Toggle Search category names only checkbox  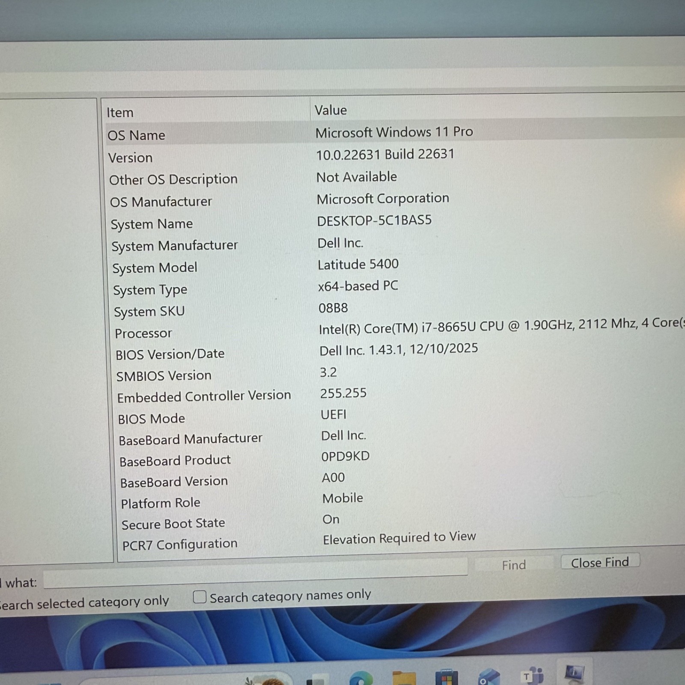coord(200,597)
